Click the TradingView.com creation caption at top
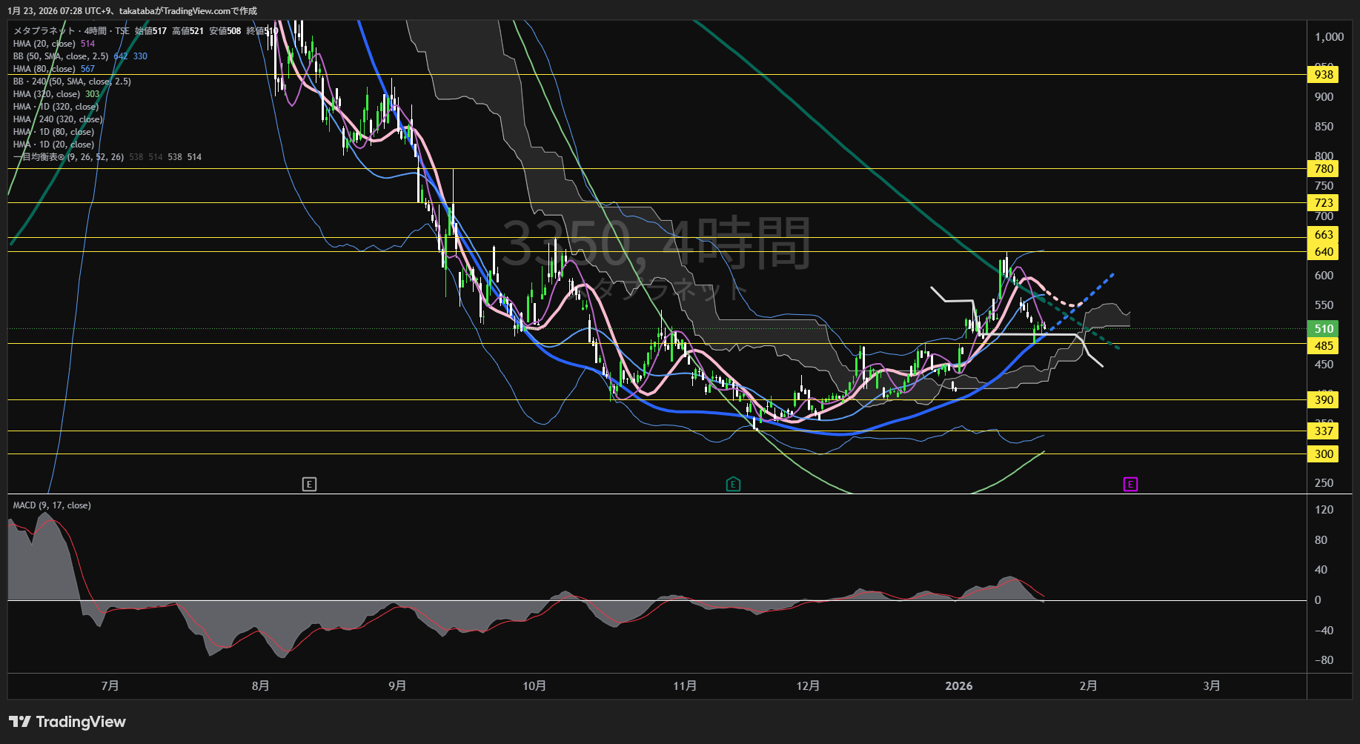Image resolution: width=1360 pixels, height=744 pixels. pyautogui.click(x=132, y=11)
